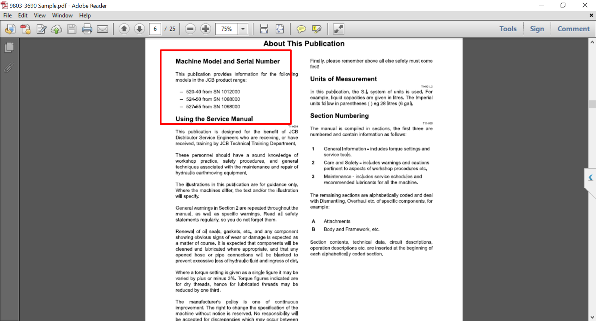The image size is (596, 321).
Task: Add a sticky note comment
Action: 301,29
